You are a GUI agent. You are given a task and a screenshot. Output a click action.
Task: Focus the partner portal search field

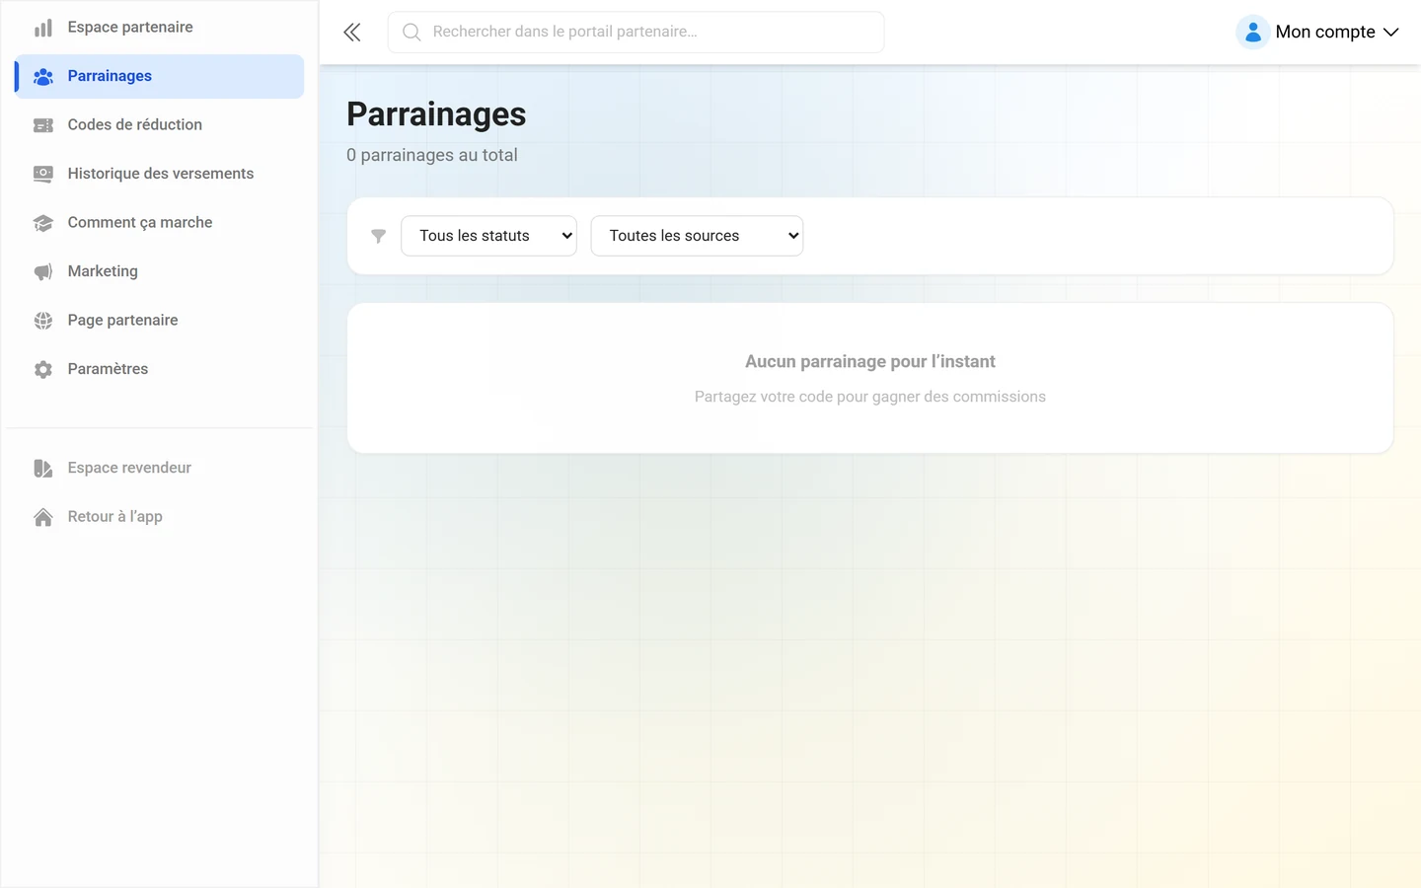(x=636, y=33)
